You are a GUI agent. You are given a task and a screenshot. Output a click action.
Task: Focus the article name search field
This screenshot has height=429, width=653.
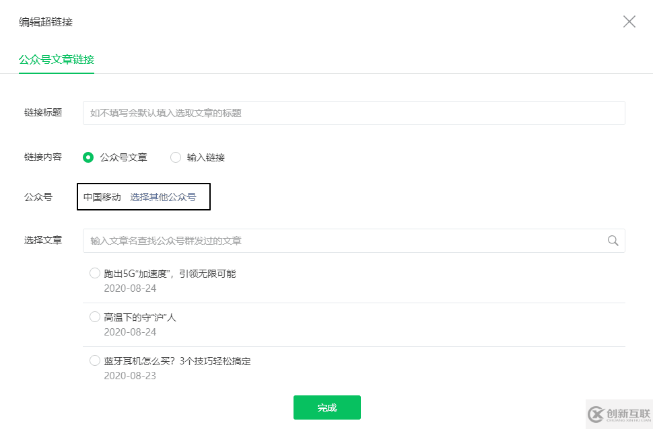click(353, 241)
